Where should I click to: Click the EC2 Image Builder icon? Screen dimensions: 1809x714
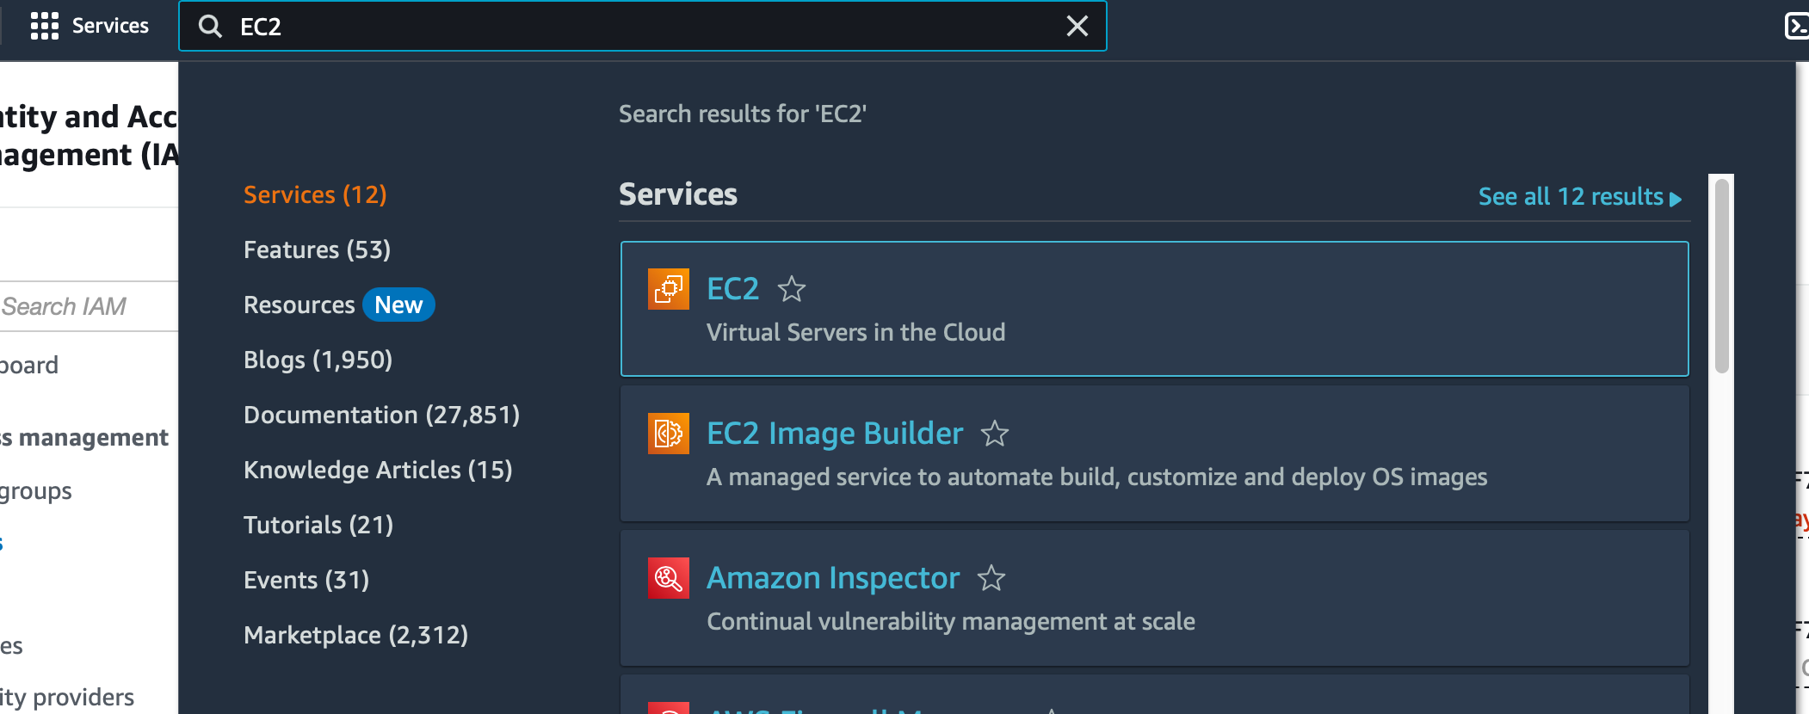tap(669, 434)
